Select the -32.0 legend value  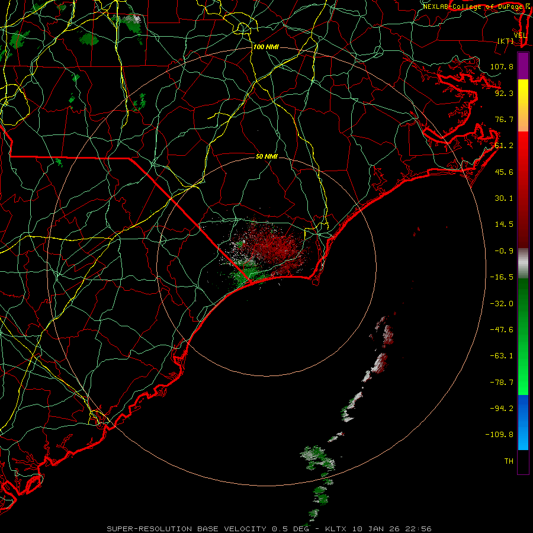click(x=502, y=304)
